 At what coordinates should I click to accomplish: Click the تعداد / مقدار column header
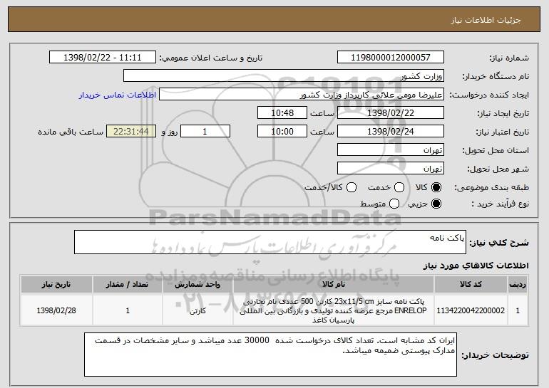click(127, 285)
